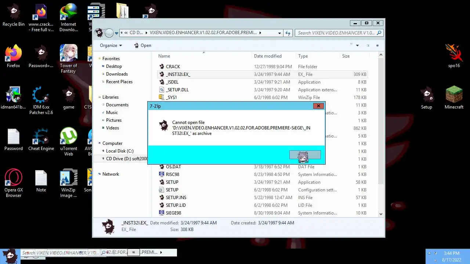Open the Password text file icon

[14, 140]
